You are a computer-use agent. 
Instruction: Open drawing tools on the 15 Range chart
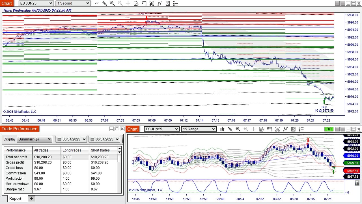(230, 129)
